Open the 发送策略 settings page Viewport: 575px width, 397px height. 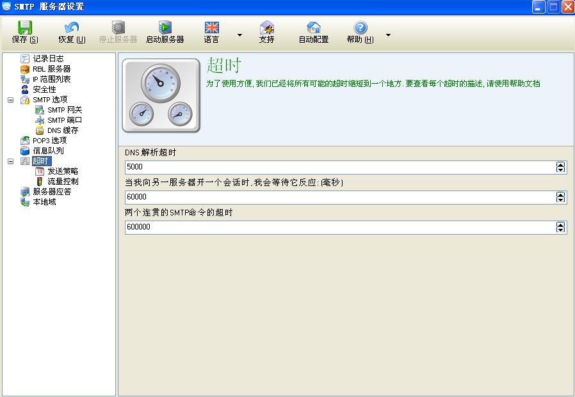[63, 171]
